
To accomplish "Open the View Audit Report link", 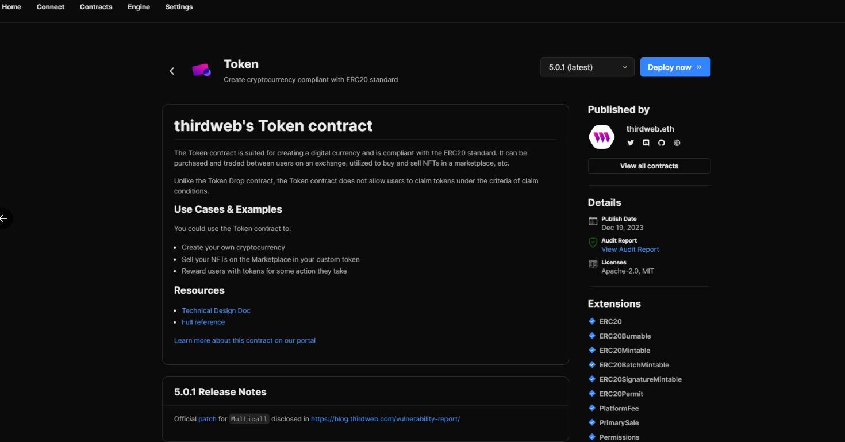I will [x=630, y=249].
